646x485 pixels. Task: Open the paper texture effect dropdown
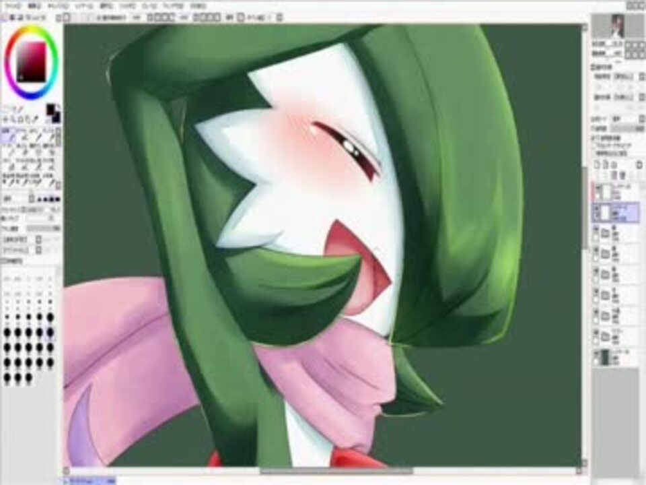coord(641,77)
